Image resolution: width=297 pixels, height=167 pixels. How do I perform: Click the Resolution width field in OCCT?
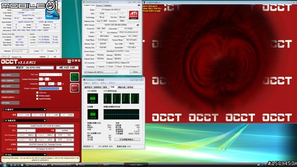pyautogui.click(x=42, y=83)
